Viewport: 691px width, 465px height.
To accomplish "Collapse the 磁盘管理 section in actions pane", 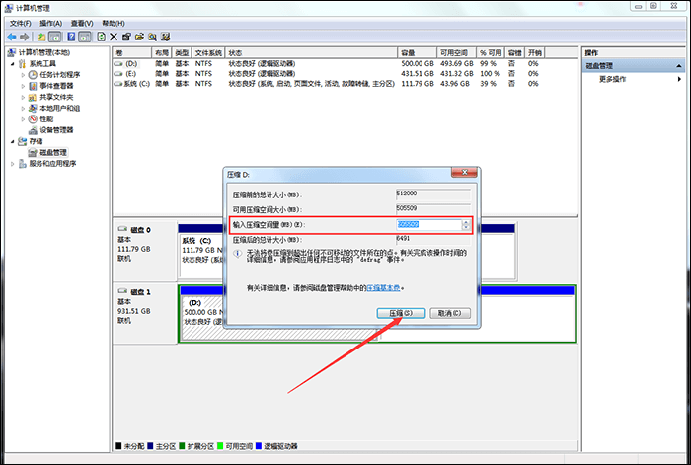I will click(679, 66).
